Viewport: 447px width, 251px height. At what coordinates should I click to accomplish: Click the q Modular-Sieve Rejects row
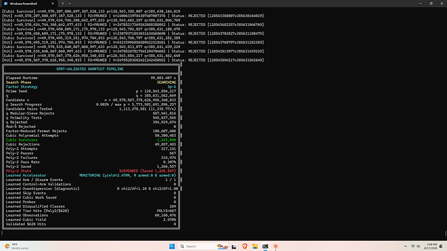click(x=91, y=114)
